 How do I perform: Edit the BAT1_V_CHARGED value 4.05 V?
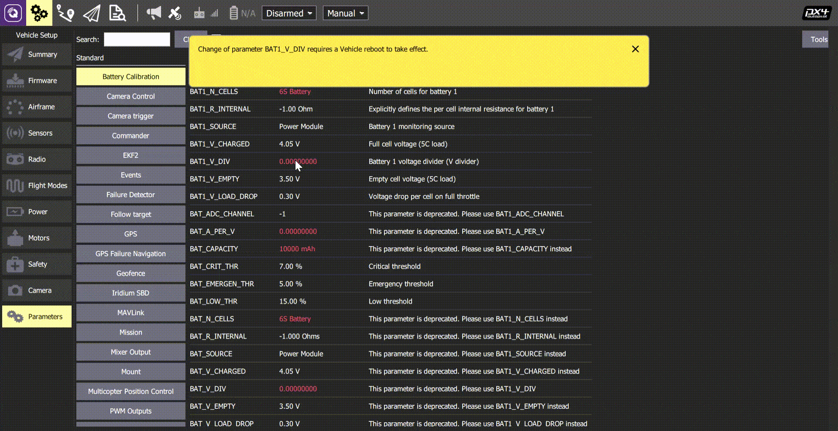pos(289,144)
